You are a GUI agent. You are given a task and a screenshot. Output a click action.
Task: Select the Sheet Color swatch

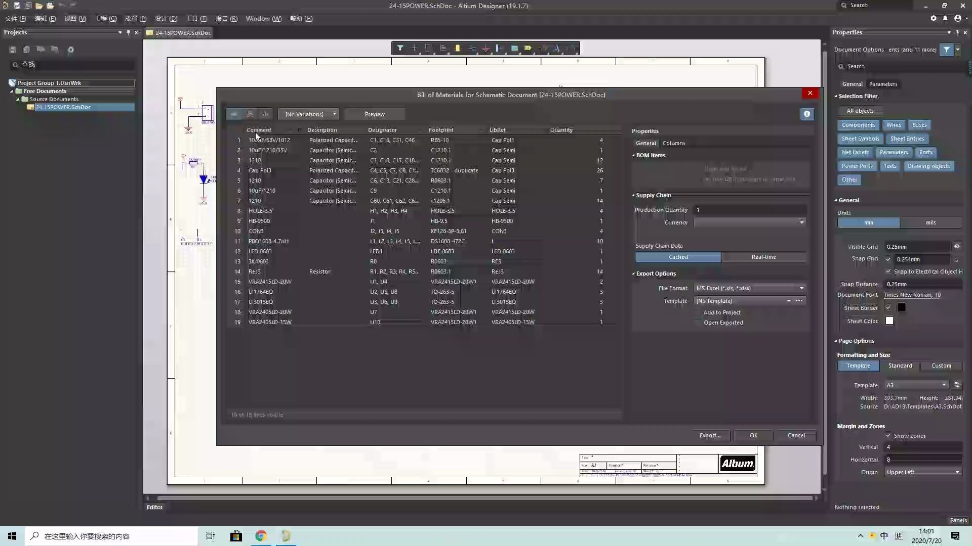pyautogui.click(x=890, y=321)
